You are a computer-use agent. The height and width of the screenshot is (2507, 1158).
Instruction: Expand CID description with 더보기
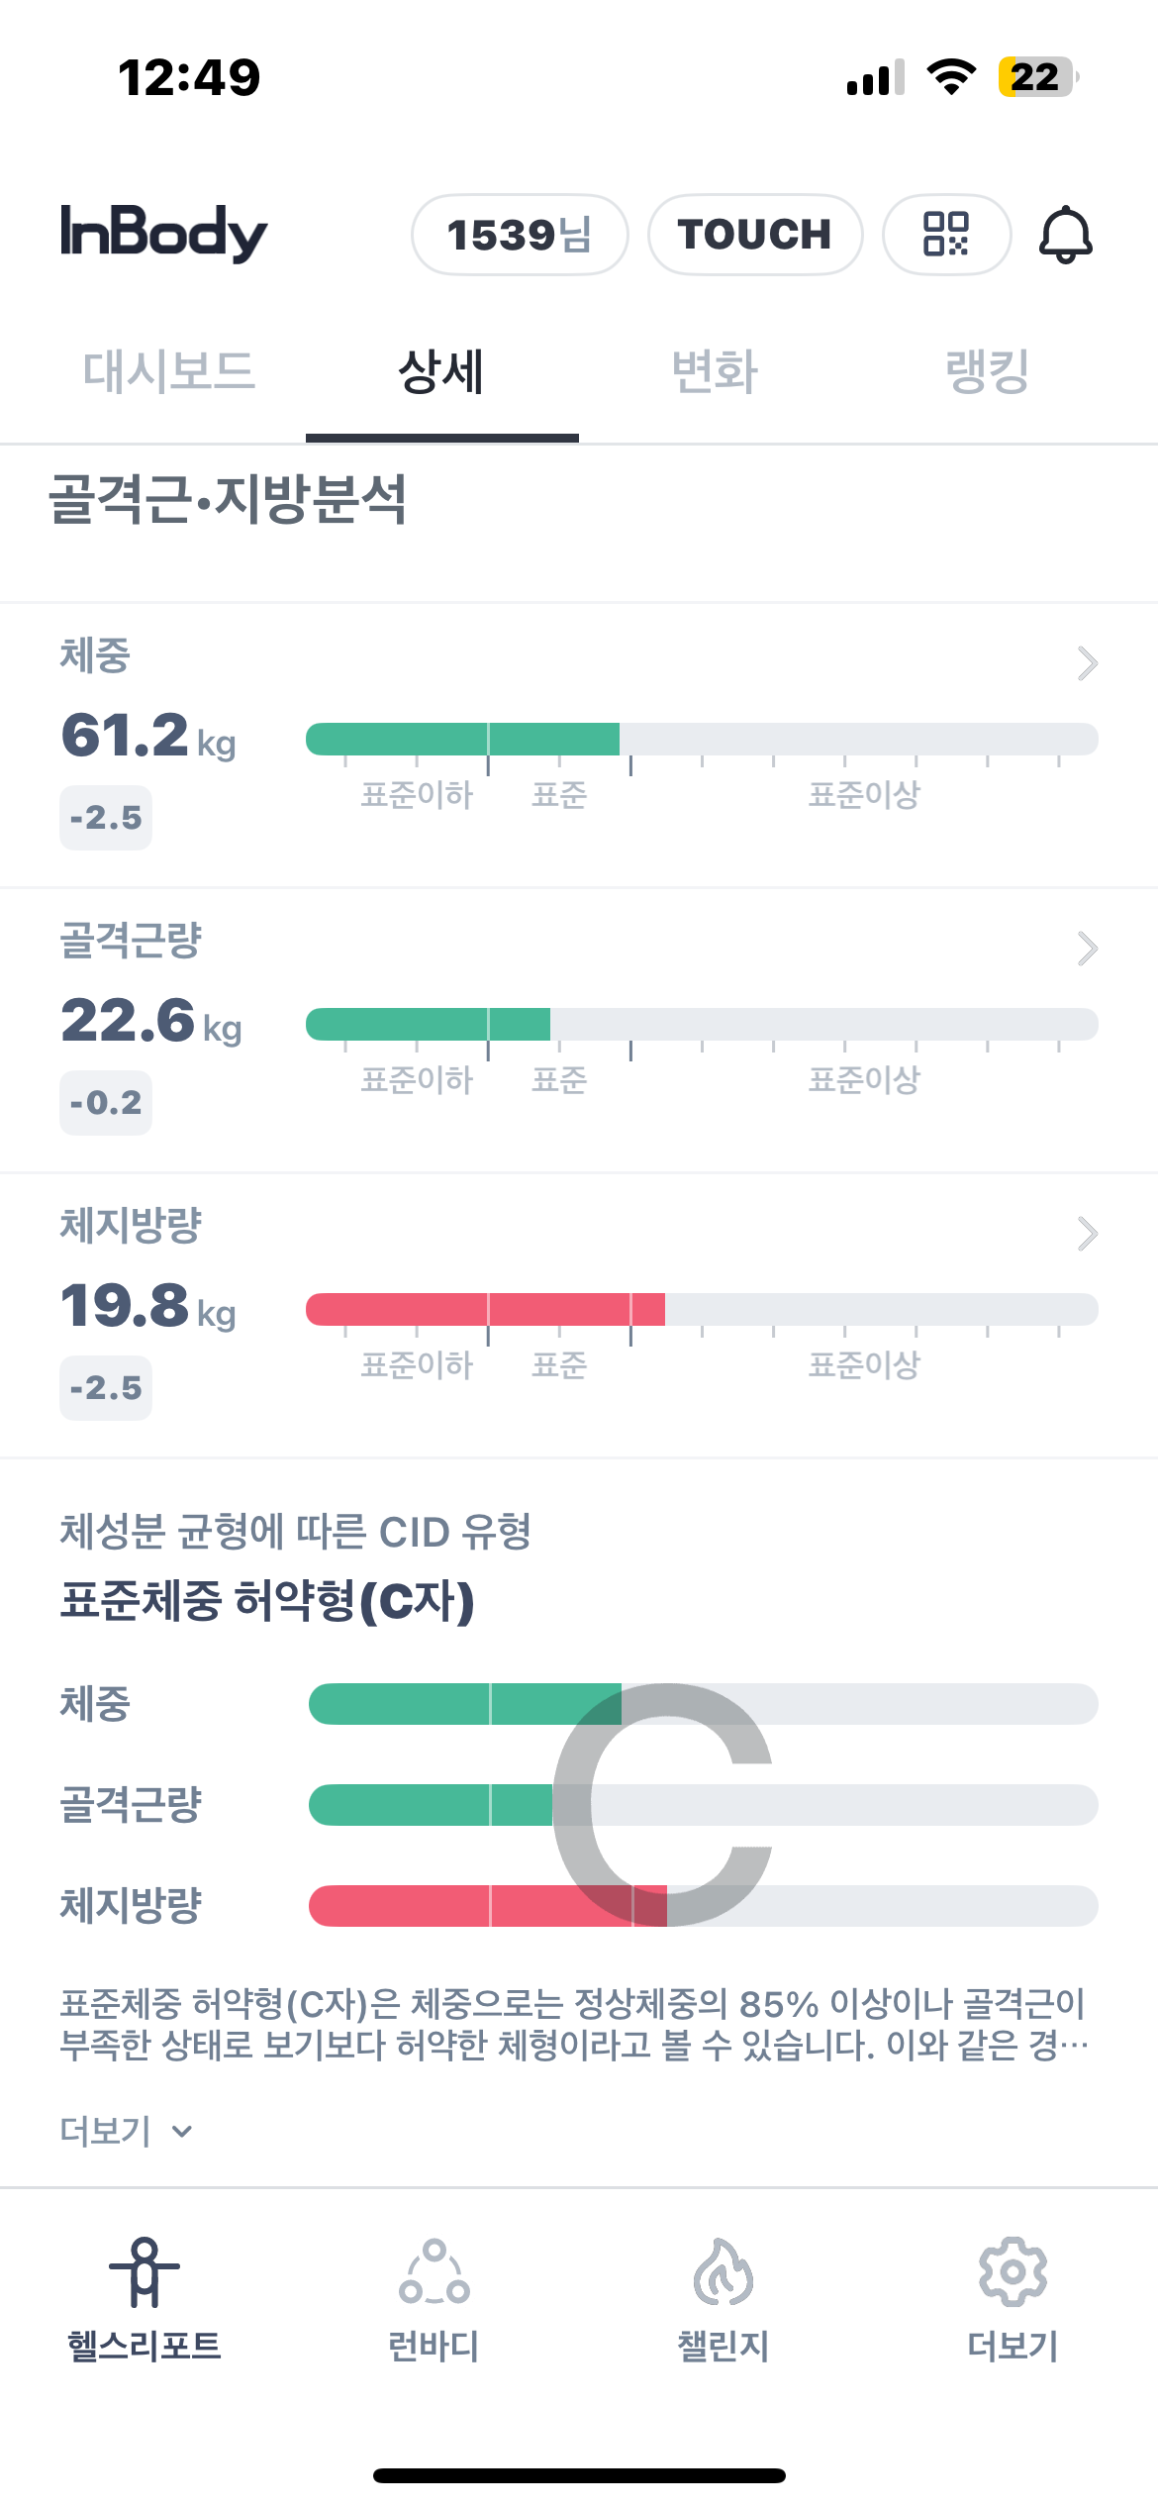click(x=125, y=2131)
